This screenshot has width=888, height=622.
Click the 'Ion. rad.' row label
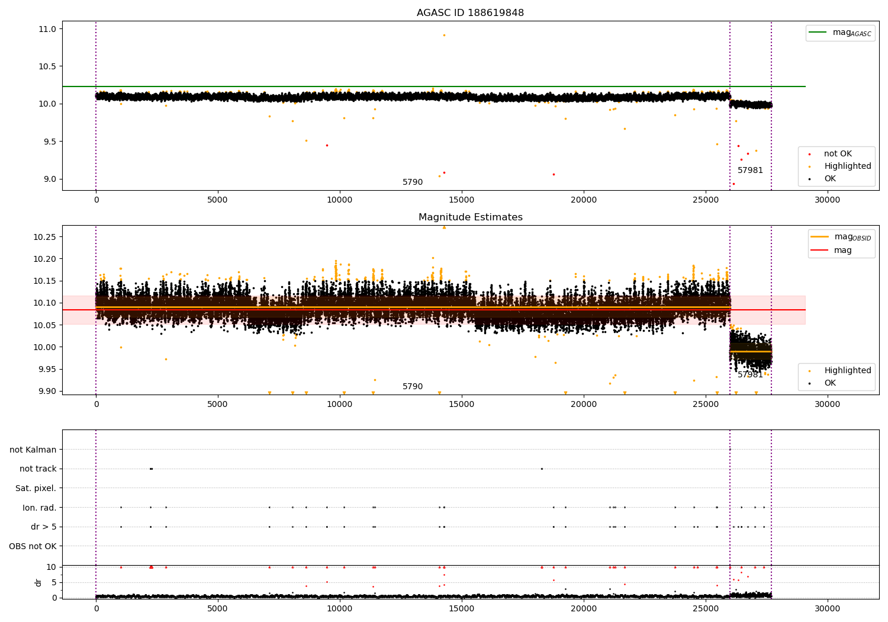[40, 508]
